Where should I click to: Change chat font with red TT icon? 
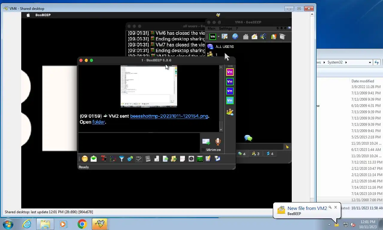(x=104, y=159)
